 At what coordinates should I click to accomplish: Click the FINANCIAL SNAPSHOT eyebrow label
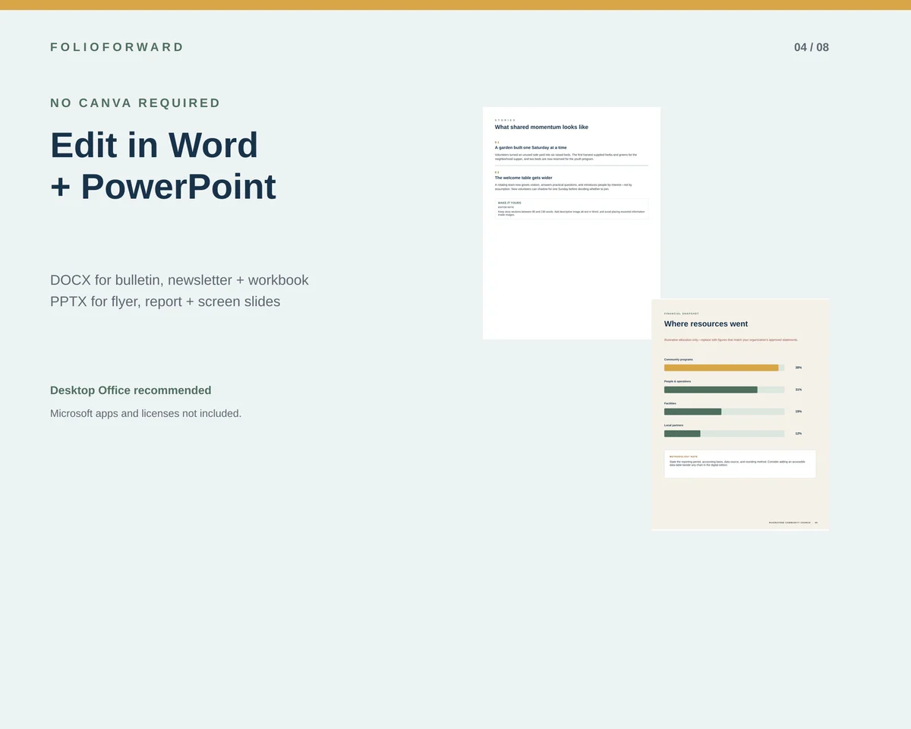682,314
